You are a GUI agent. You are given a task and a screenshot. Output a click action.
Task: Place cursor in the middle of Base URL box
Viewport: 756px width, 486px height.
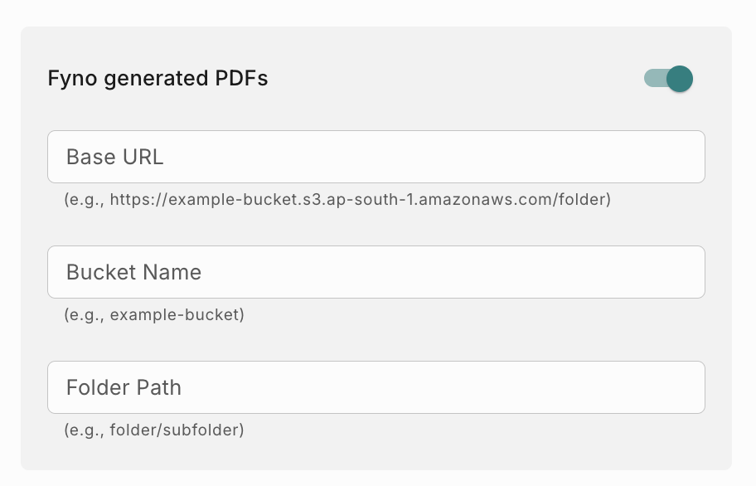click(376, 157)
